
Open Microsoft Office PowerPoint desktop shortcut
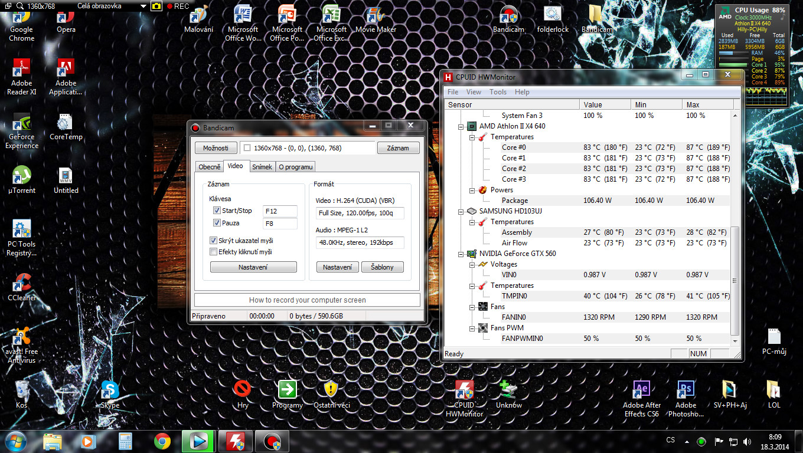point(287,24)
